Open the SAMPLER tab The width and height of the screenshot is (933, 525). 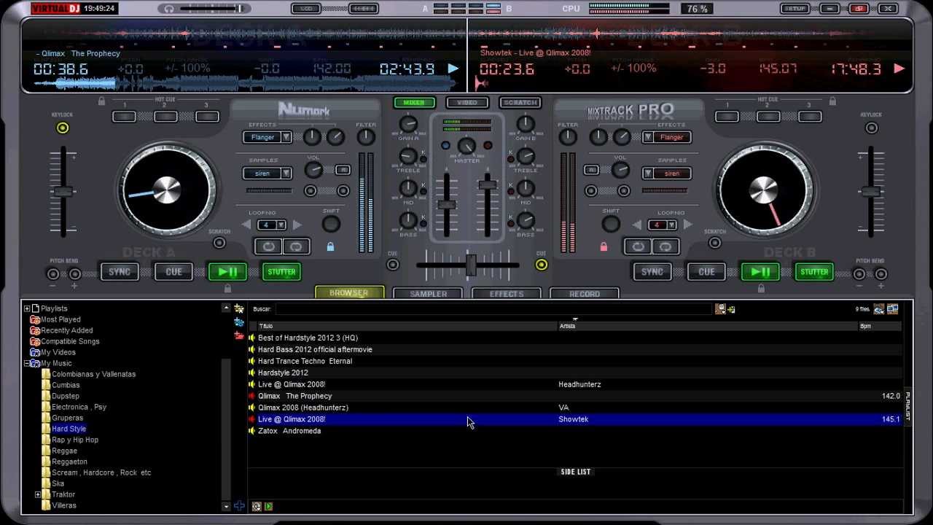pyautogui.click(x=429, y=293)
